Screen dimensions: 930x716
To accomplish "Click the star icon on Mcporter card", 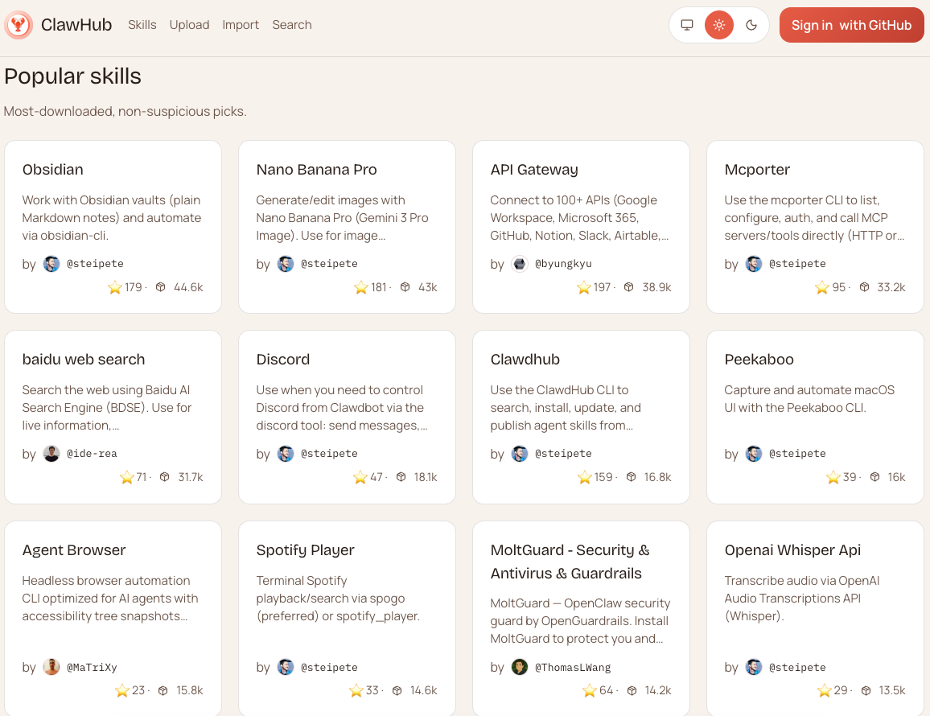I will [821, 287].
